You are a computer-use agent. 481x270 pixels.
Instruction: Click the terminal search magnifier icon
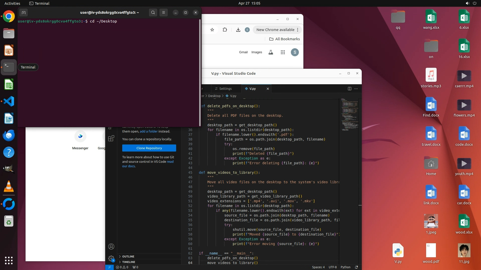tap(153, 12)
